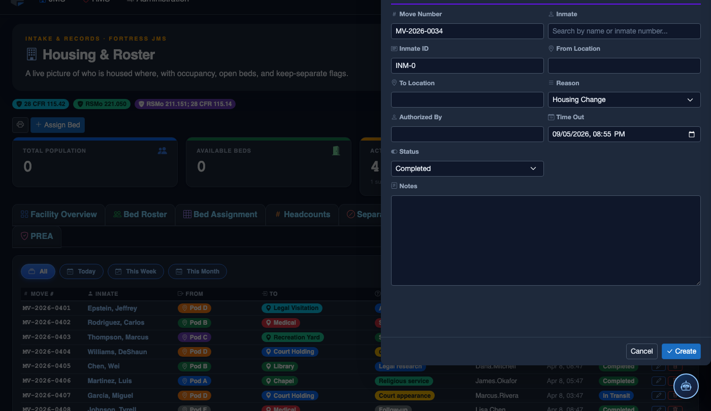Click the MOVE # column header
Image resolution: width=711 pixels, height=411 pixels.
pos(39,294)
